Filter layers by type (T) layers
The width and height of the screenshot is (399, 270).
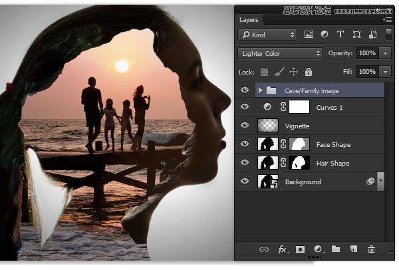(340, 34)
